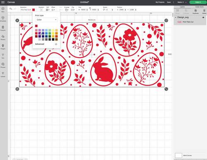Click the Rotate angle input field
207x160 pixels.
pos(108,10)
